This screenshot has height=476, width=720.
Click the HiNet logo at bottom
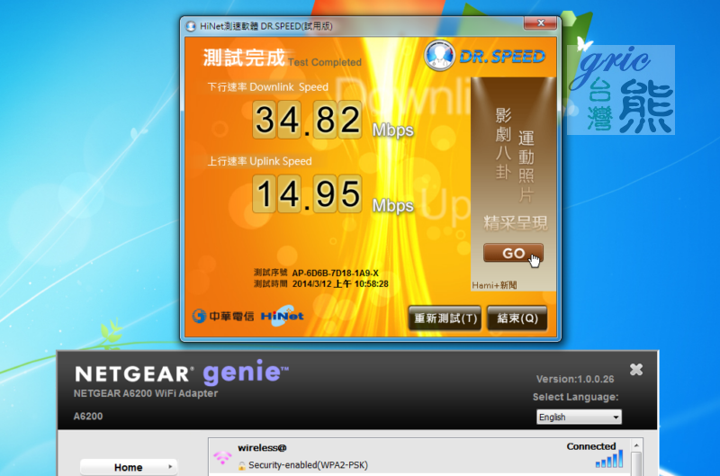(283, 316)
